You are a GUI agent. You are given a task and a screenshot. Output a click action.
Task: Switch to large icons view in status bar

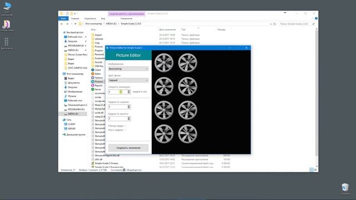pyautogui.click(x=315, y=169)
